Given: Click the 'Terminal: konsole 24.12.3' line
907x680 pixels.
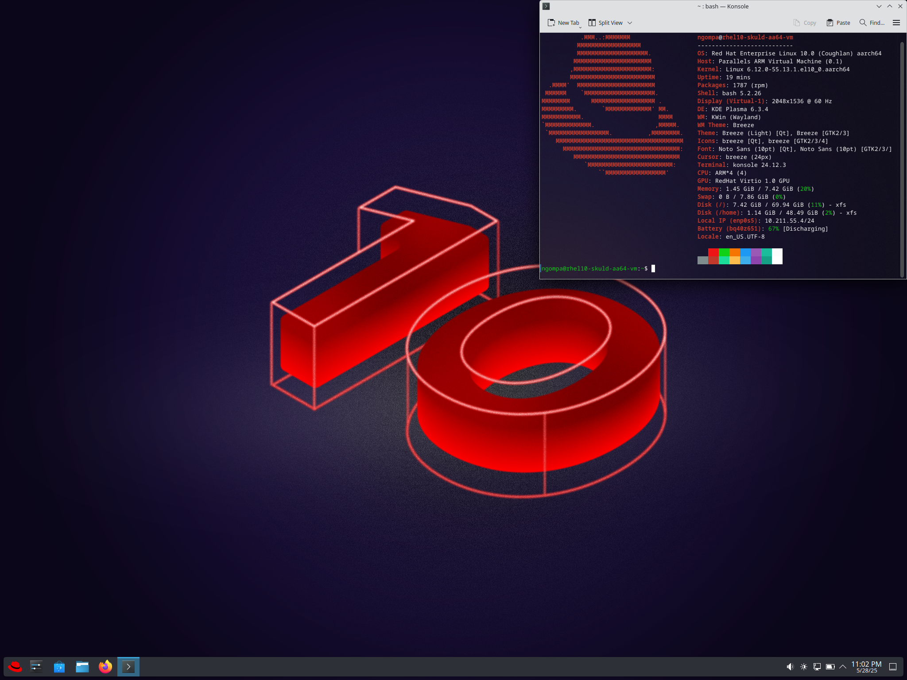Looking at the screenshot, I should (741, 165).
